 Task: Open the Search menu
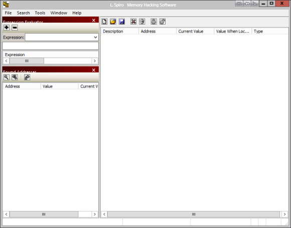coord(23,13)
